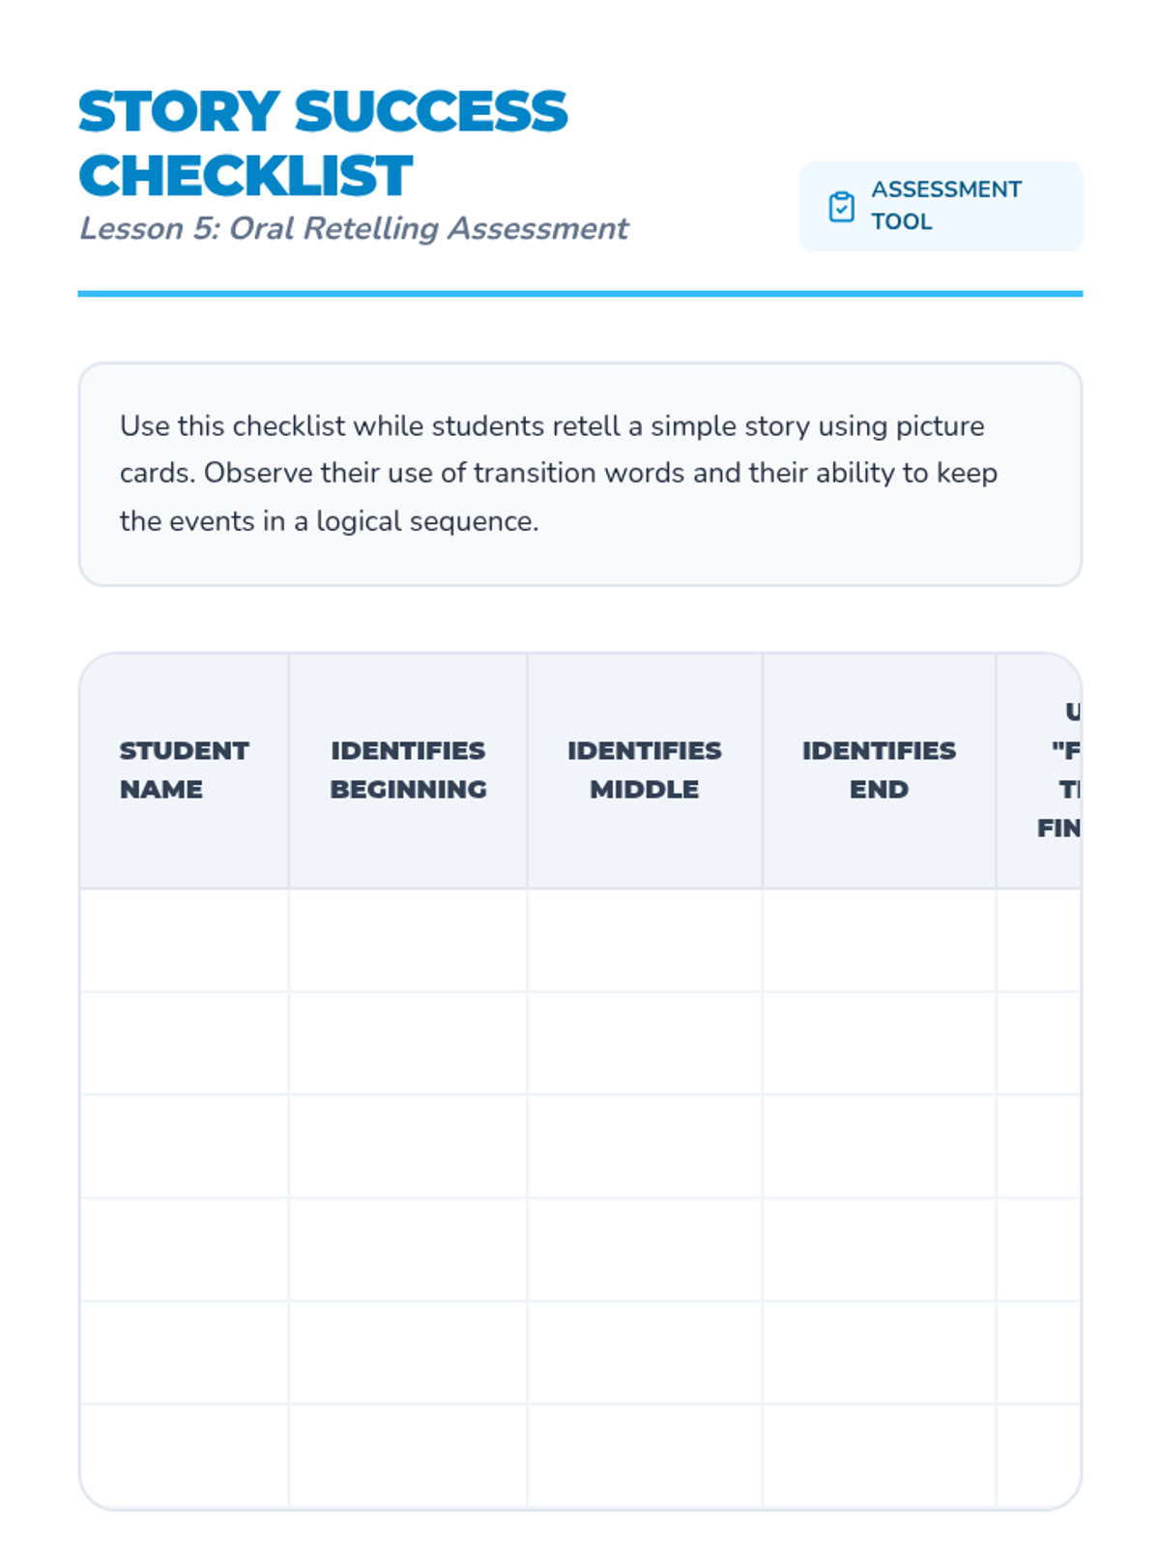
Task: Check first row Identifies Middle cell
Action: (x=645, y=941)
